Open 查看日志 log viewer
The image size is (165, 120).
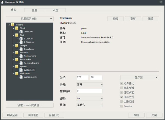click(x=54, y=115)
